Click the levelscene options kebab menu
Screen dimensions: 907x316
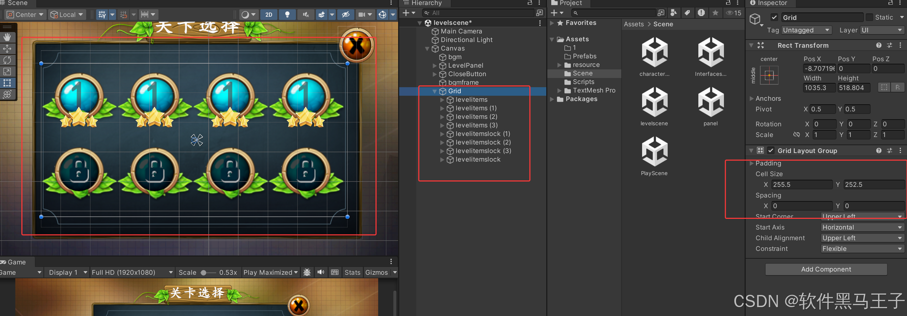(540, 23)
